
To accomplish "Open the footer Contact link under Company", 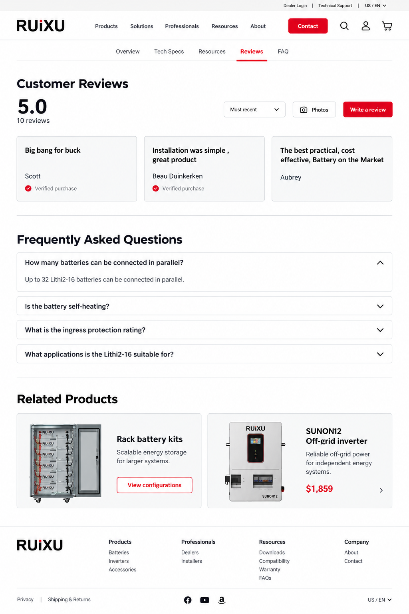I will pos(353,561).
